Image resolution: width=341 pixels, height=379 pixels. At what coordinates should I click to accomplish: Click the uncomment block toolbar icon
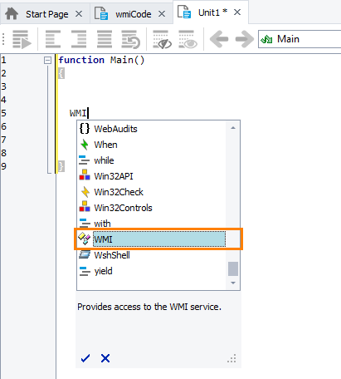130,39
